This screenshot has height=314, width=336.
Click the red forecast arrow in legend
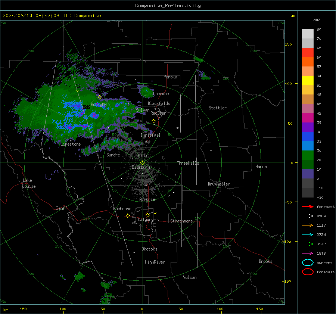pyautogui.click(x=308, y=206)
